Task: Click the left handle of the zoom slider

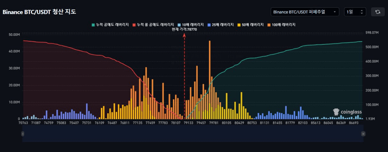Action: point(22,134)
